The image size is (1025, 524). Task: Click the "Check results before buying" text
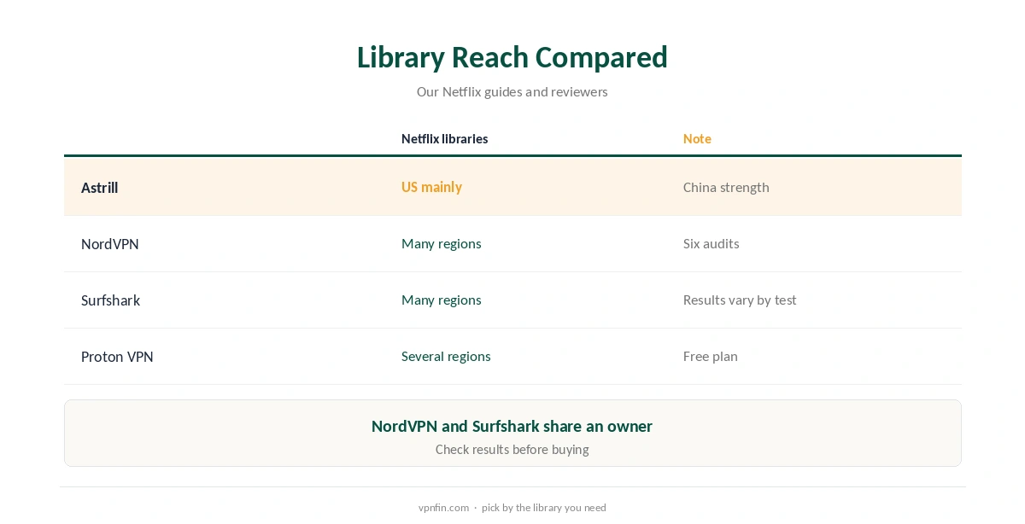[x=512, y=449]
